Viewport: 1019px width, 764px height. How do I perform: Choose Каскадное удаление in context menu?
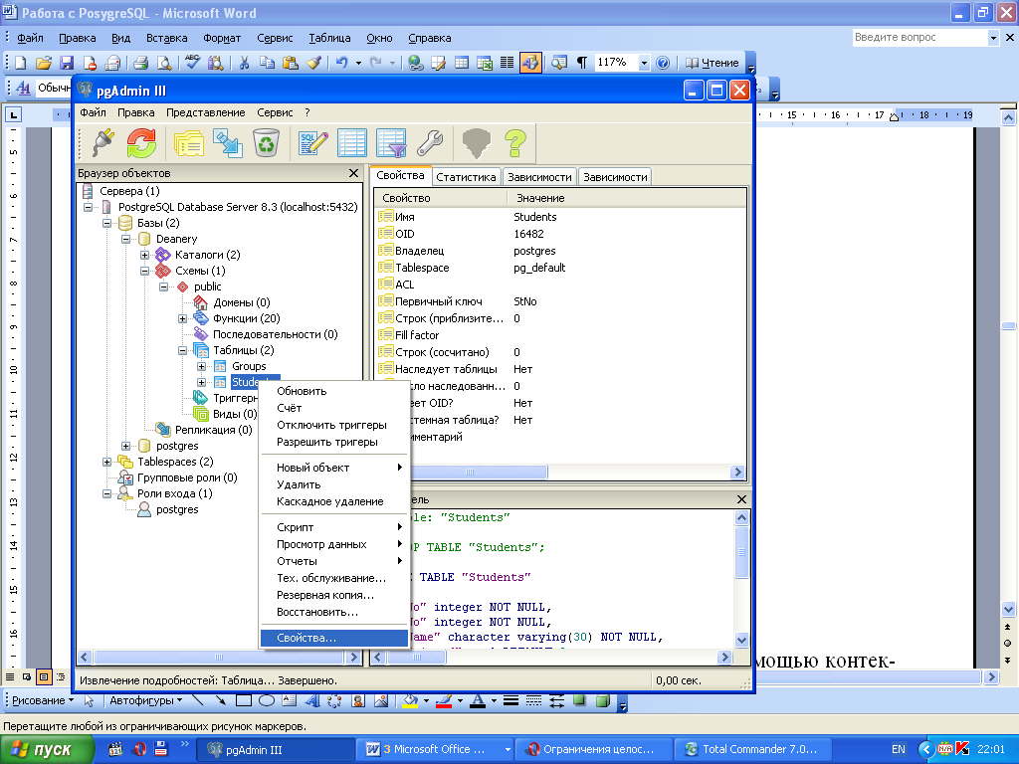coord(334,501)
